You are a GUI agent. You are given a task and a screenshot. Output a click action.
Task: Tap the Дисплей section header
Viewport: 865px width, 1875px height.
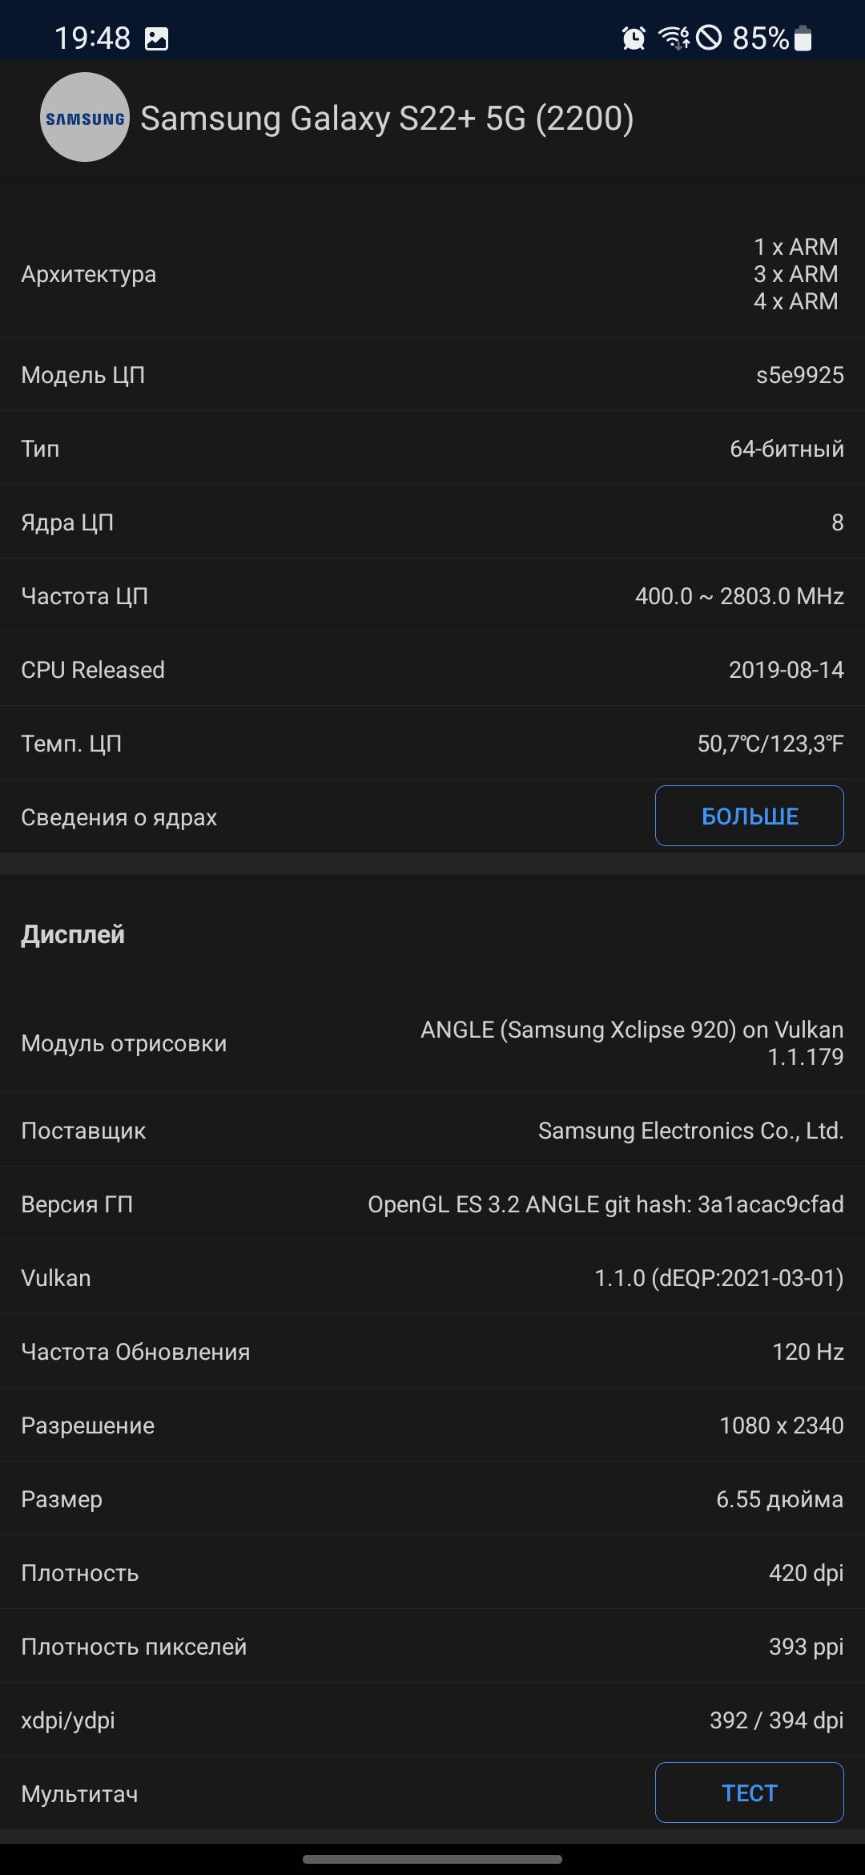73,934
